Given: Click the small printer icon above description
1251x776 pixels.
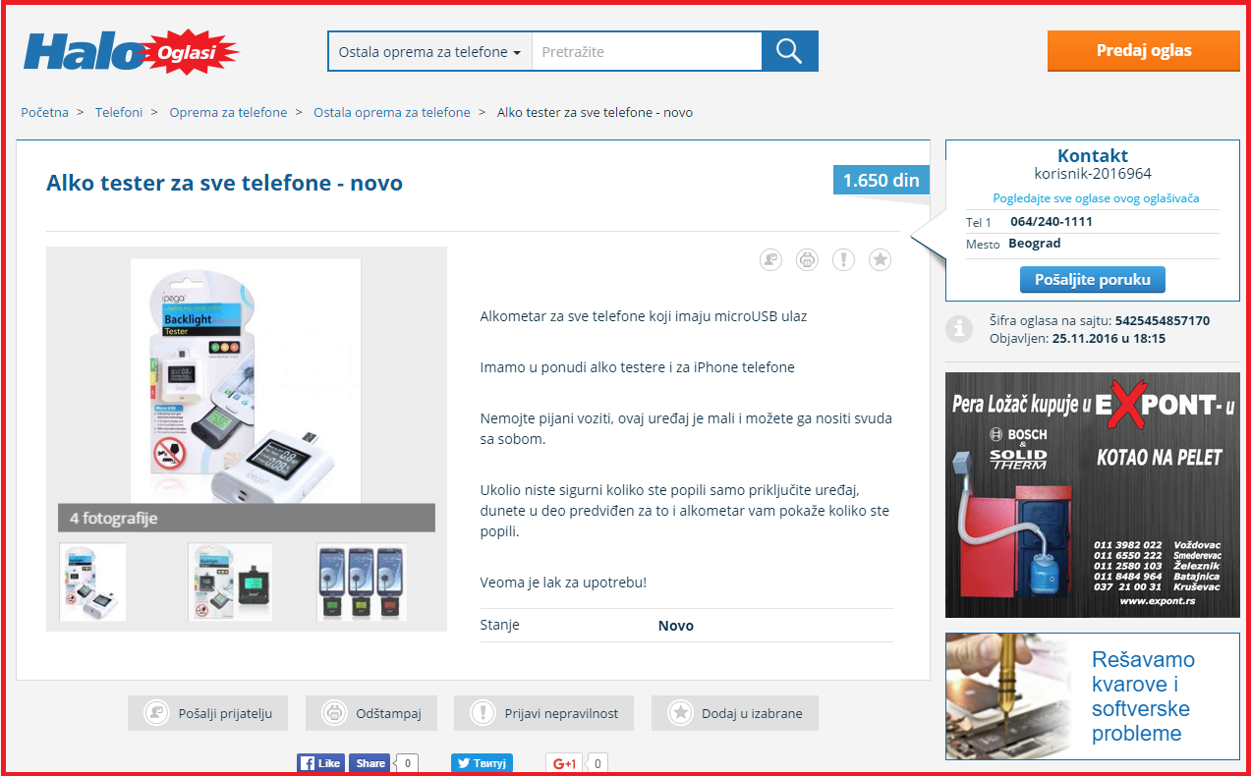Looking at the screenshot, I should (807, 259).
